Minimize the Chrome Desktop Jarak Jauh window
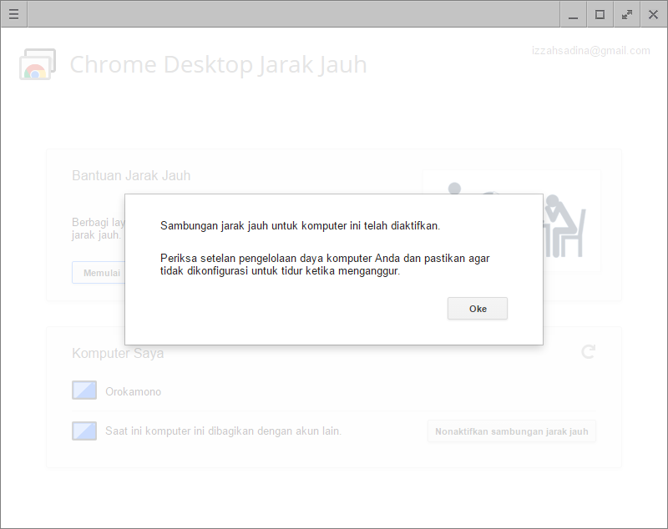668x529 pixels. click(x=574, y=14)
